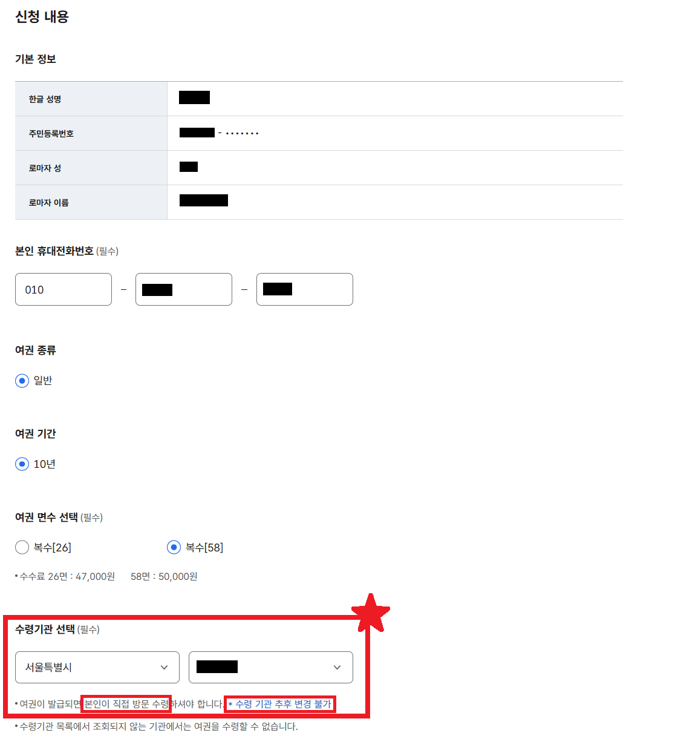
Task: Click the 본인이 직접 방문 수령 notice text
Action: coord(126,704)
